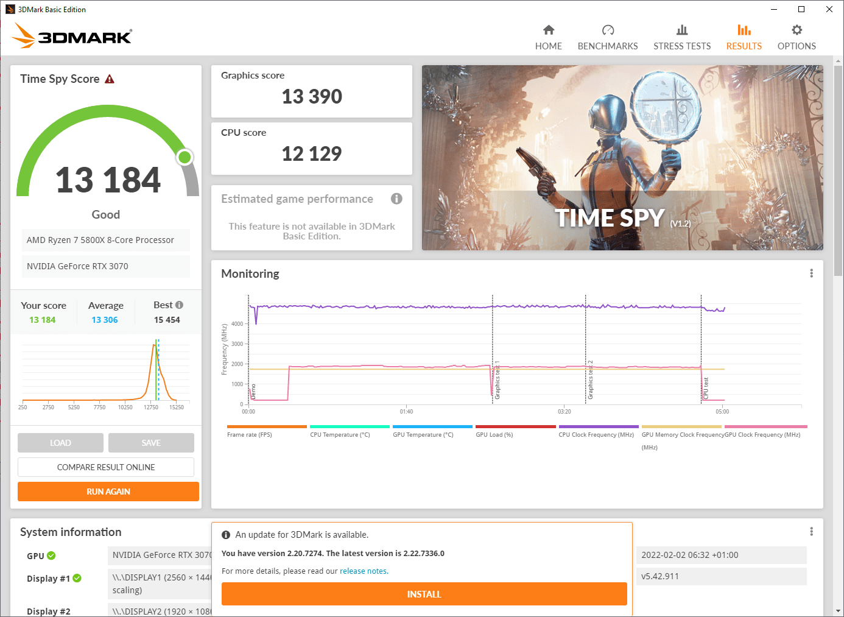Click COMPARE RESULT ONLINE

pyautogui.click(x=106, y=467)
